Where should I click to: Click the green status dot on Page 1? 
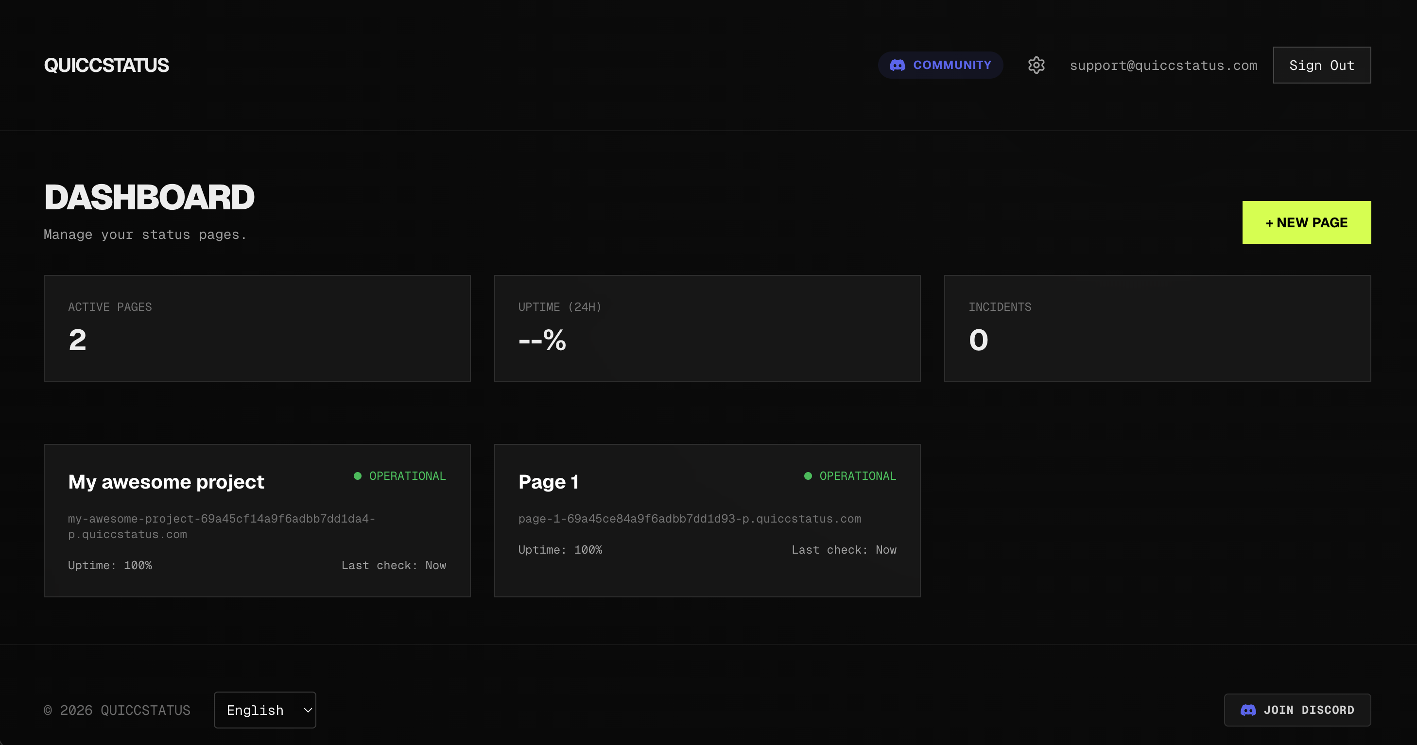(808, 475)
